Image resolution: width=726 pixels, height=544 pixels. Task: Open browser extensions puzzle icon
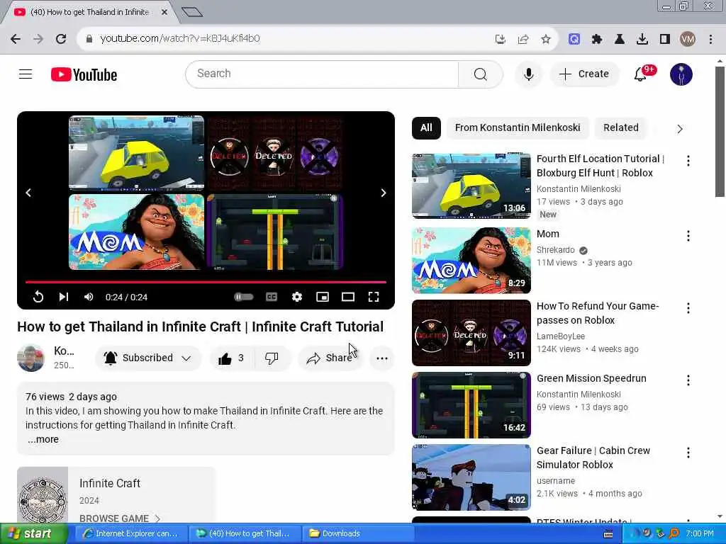[597, 39]
